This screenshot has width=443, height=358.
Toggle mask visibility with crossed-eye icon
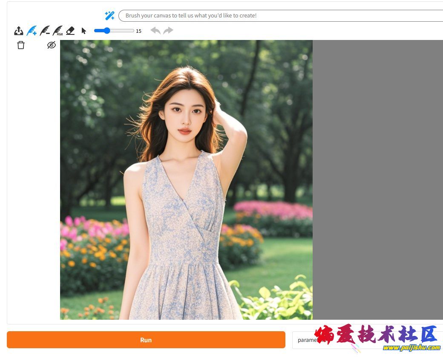click(52, 45)
